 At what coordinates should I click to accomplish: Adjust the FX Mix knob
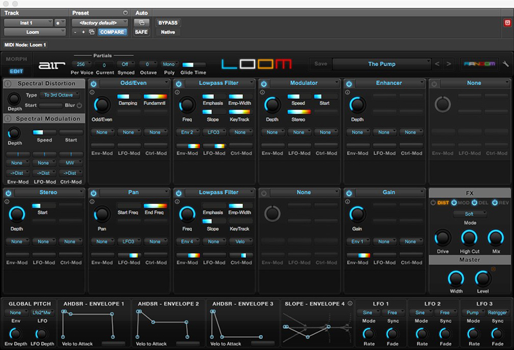(x=496, y=238)
